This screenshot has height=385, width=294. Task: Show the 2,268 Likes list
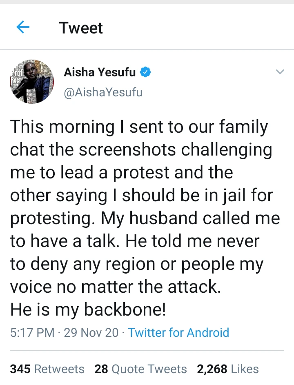pos(227,369)
